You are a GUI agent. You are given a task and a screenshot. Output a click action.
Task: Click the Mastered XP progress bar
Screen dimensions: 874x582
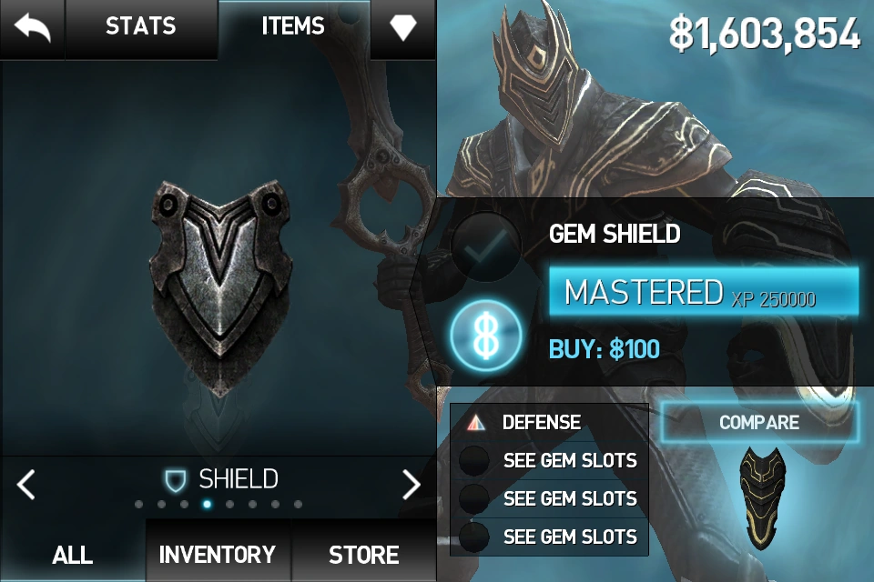704,293
